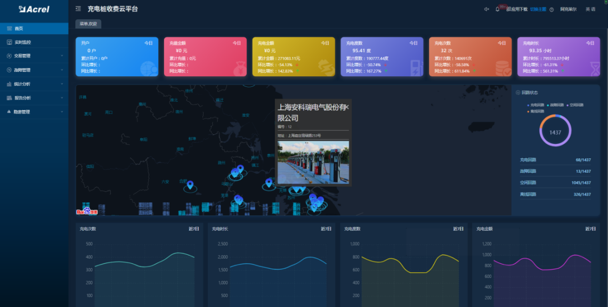Expand the 故障管理 submenu chevron
Viewport: 608px width, 307px height.
click(x=62, y=70)
